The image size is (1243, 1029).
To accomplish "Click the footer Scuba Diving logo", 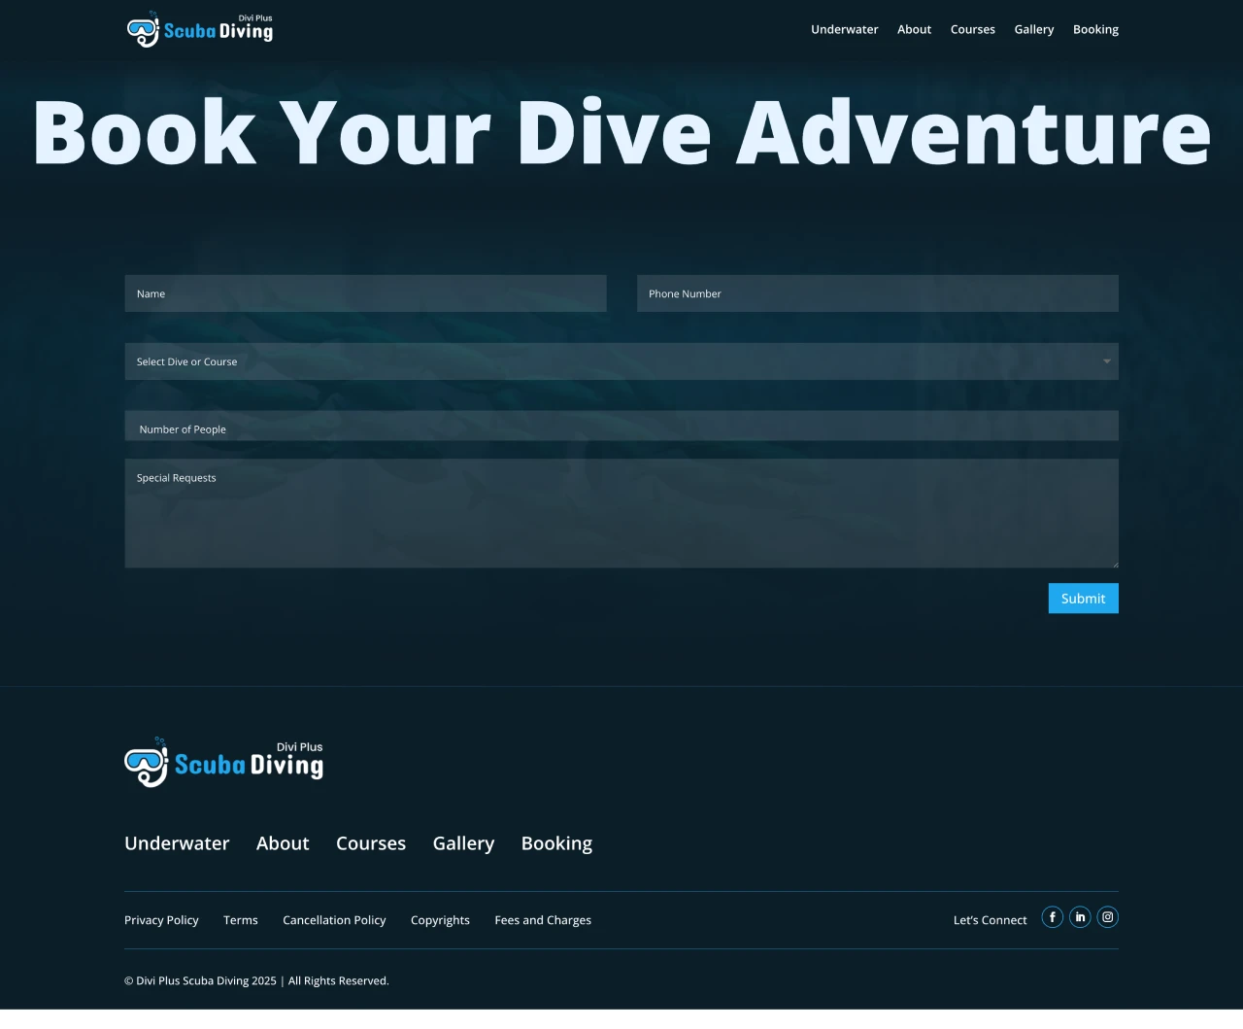I will pos(223,762).
